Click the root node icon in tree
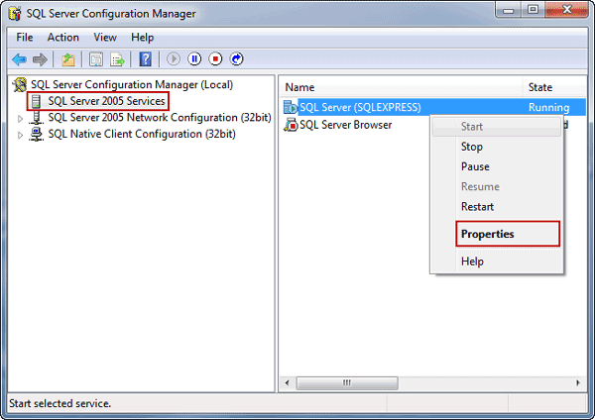Screen dimensions: 595x420 [x=20, y=84]
